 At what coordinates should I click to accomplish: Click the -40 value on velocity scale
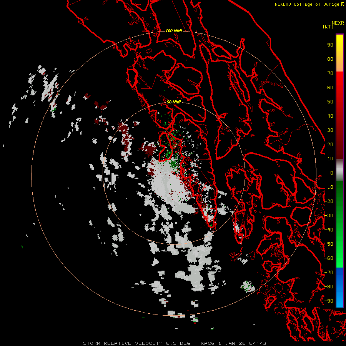point(329,230)
